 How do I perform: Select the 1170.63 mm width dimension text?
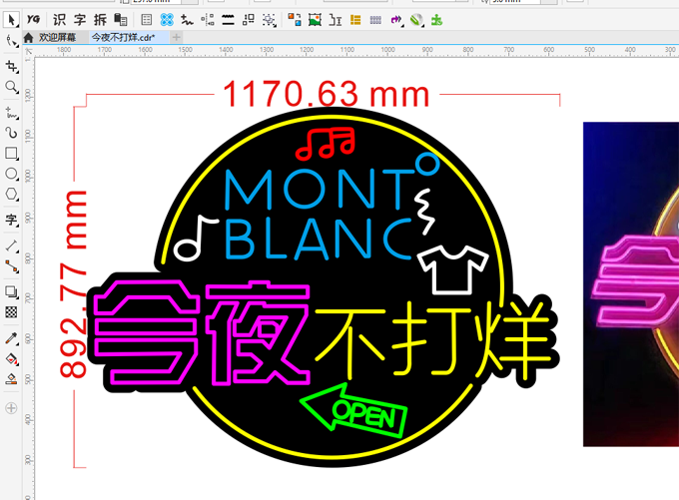coord(326,94)
